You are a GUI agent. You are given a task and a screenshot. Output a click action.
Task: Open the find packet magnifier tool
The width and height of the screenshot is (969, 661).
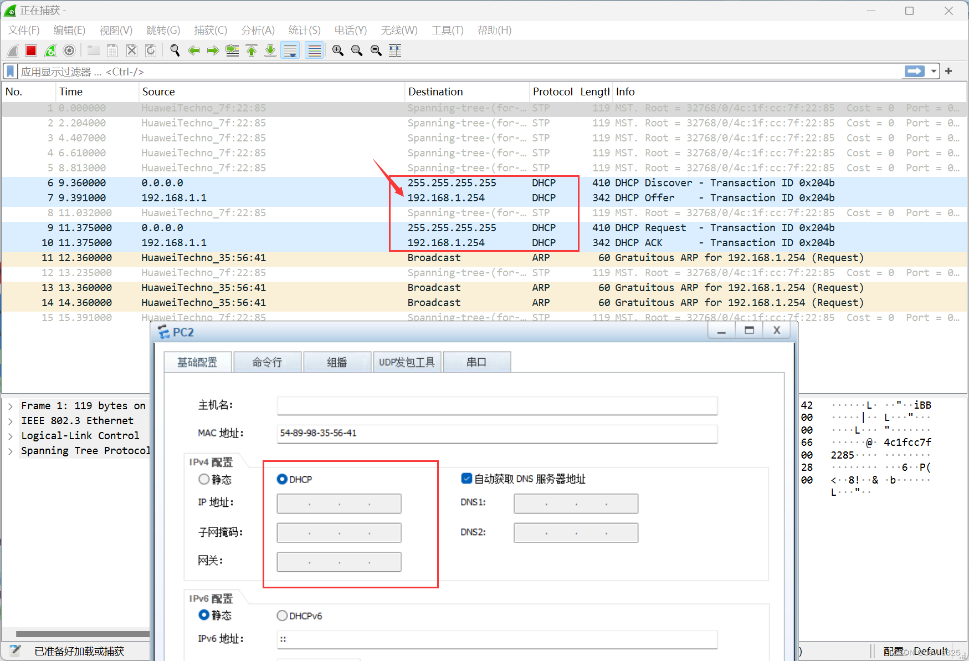[x=175, y=50]
